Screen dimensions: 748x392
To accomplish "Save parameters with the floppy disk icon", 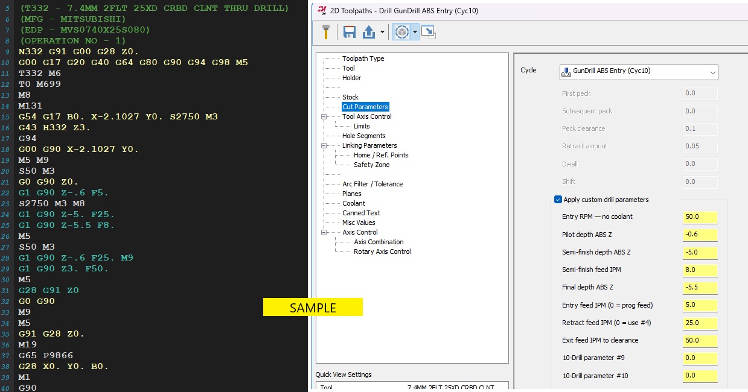I will click(x=349, y=33).
